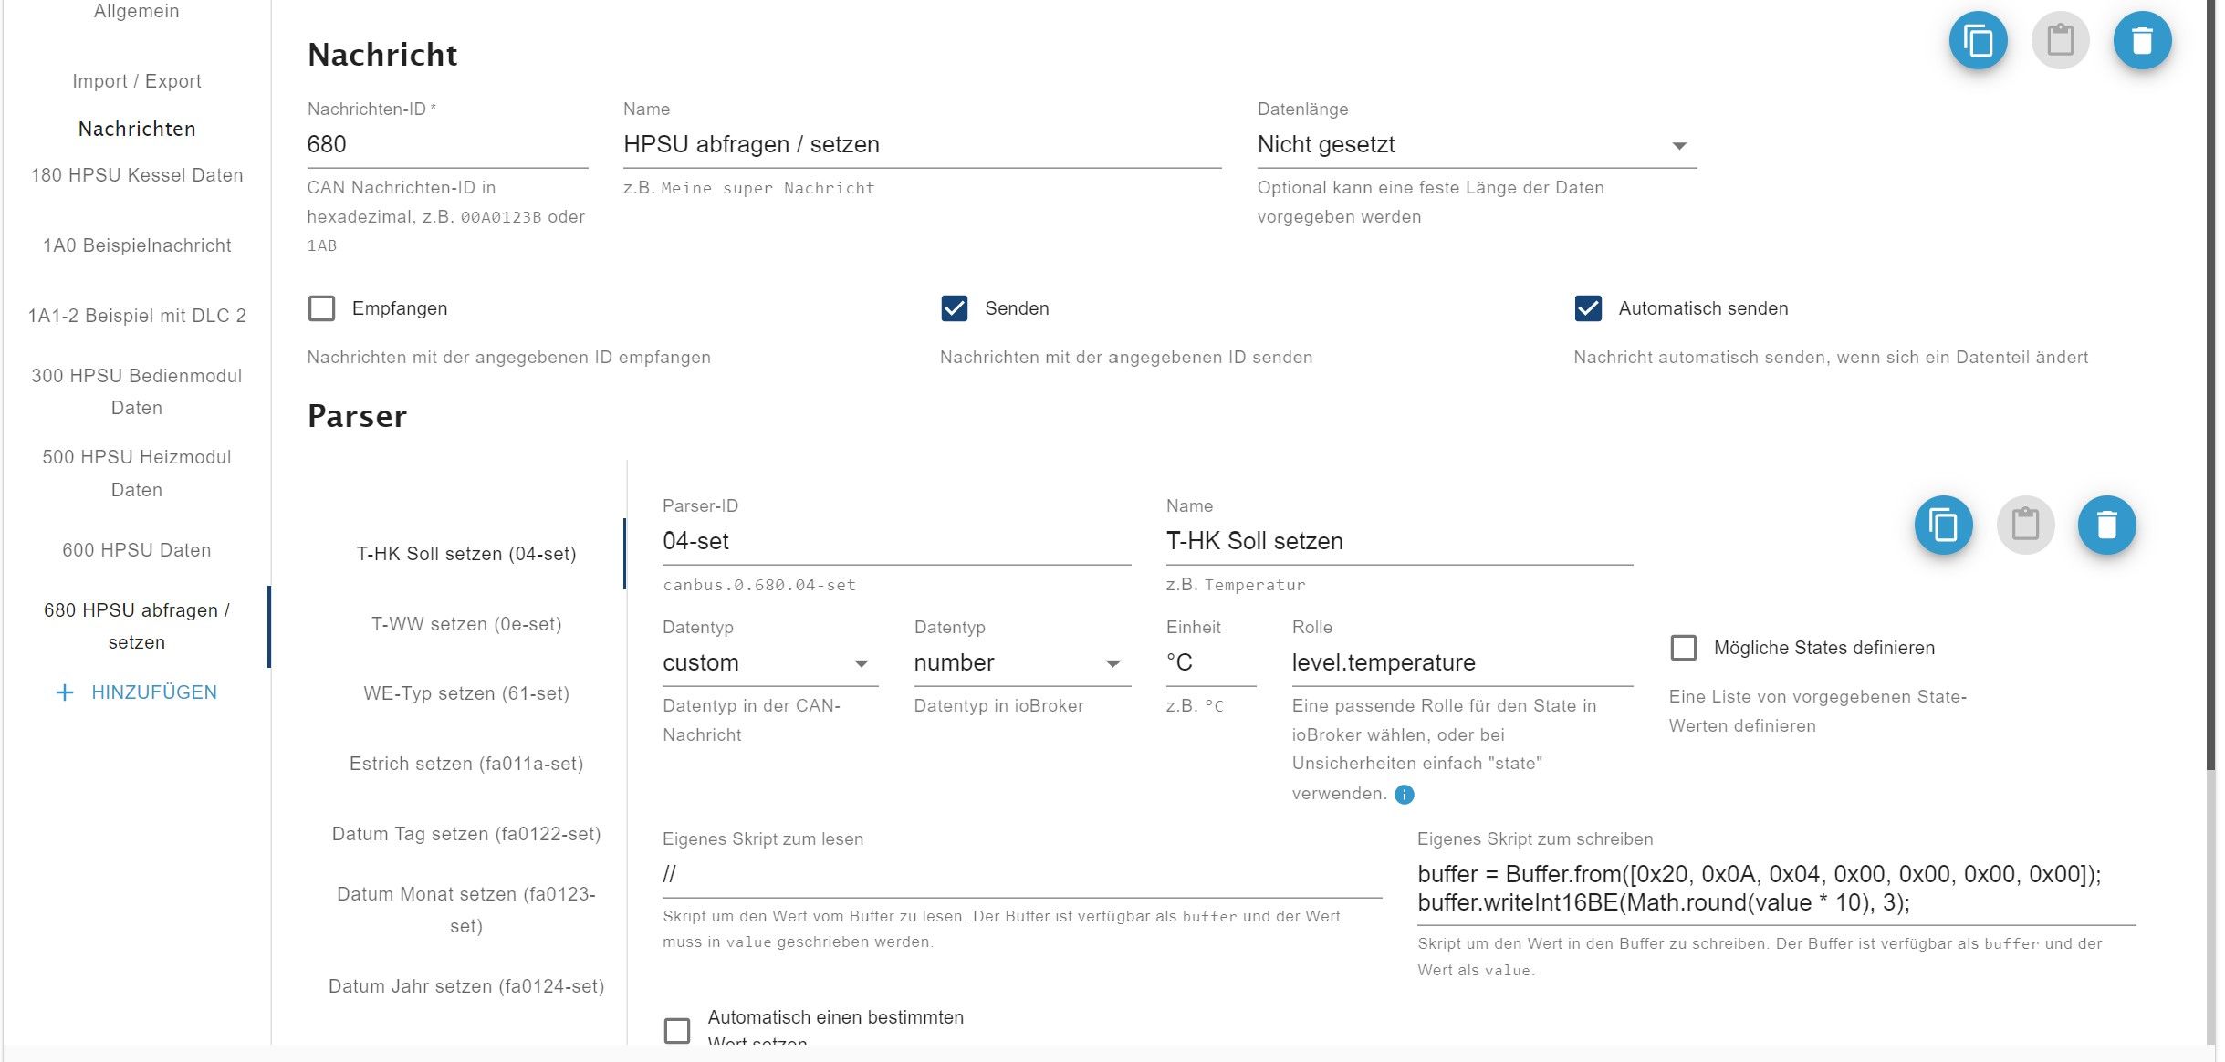Expand the number Datentyp dropdown
This screenshot has height=1062, width=2225.
click(1020, 663)
